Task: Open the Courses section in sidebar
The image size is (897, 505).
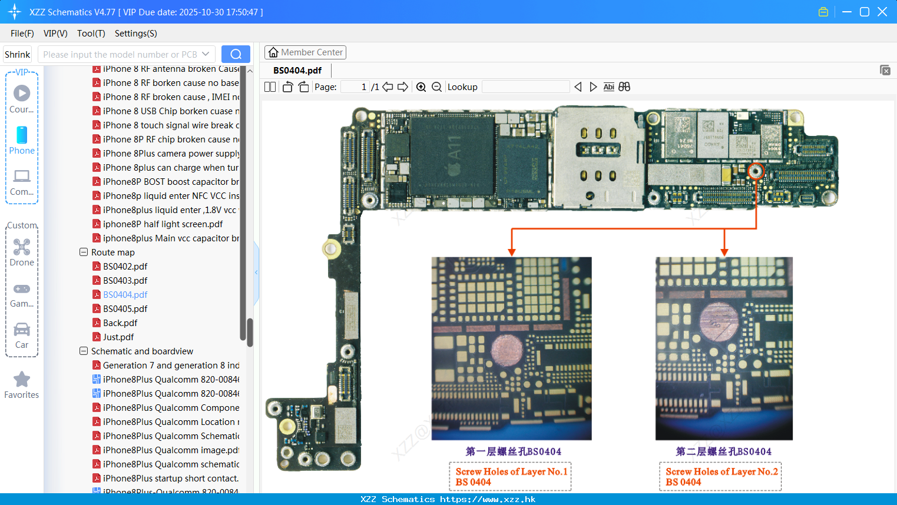Action: coord(22,99)
